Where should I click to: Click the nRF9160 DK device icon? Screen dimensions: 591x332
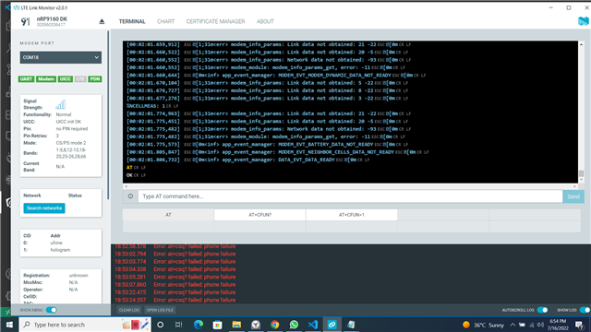tap(25, 21)
